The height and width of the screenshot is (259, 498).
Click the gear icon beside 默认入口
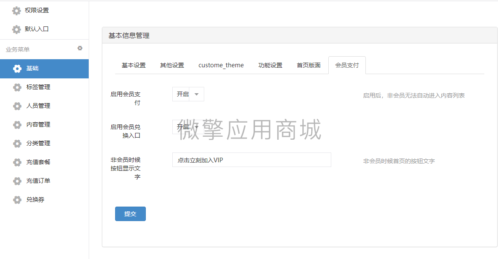point(17,29)
